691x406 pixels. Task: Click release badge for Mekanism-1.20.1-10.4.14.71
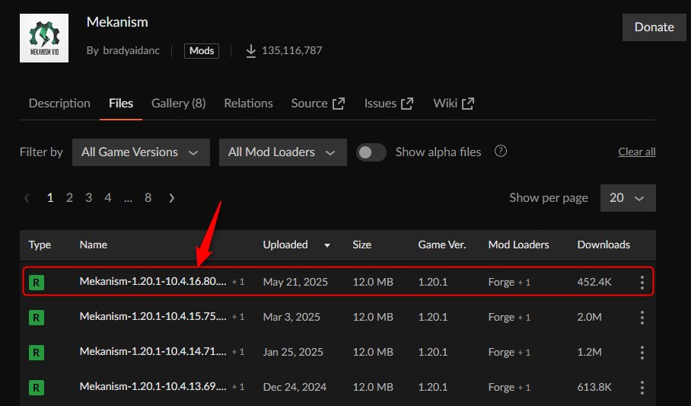pos(37,353)
